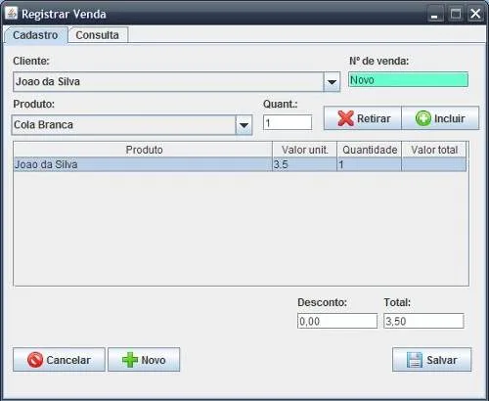Select the Joao da Silva table row
This screenshot has height=401, width=489.
pos(240,164)
